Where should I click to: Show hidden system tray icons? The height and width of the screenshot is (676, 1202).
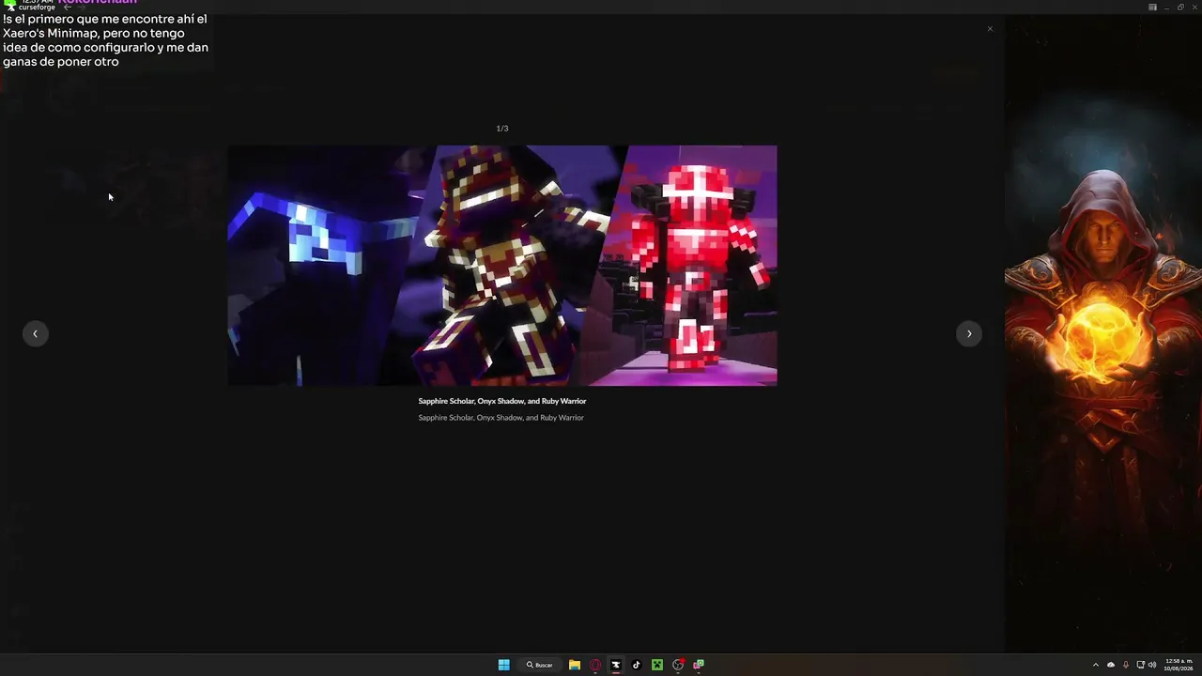1095,665
